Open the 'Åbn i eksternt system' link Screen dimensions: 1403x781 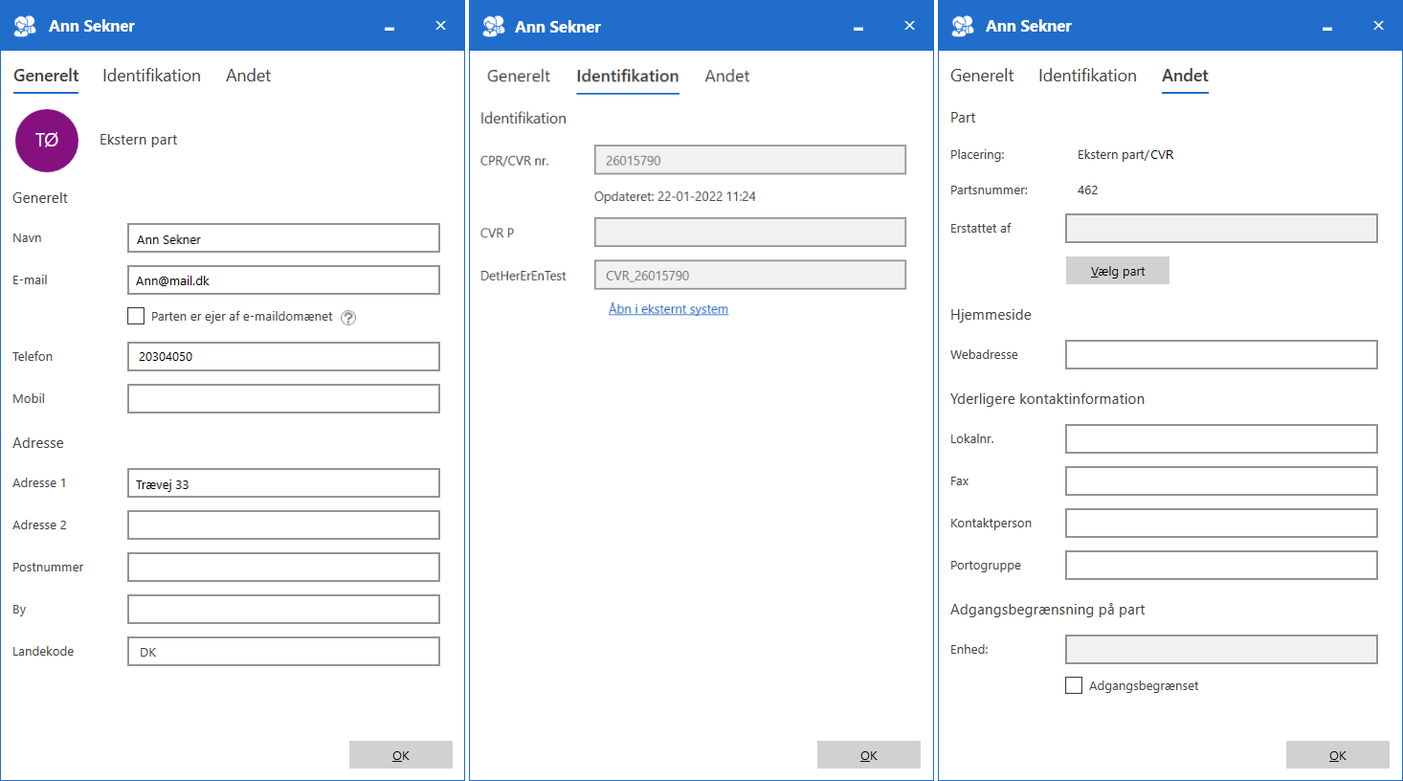pyautogui.click(x=668, y=309)
